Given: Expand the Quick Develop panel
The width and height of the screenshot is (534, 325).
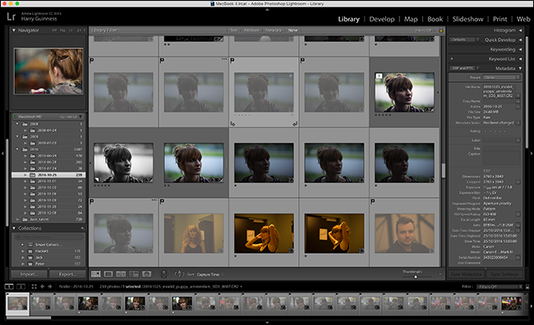Looking at the screenshot, I should (x=520, y=40).
